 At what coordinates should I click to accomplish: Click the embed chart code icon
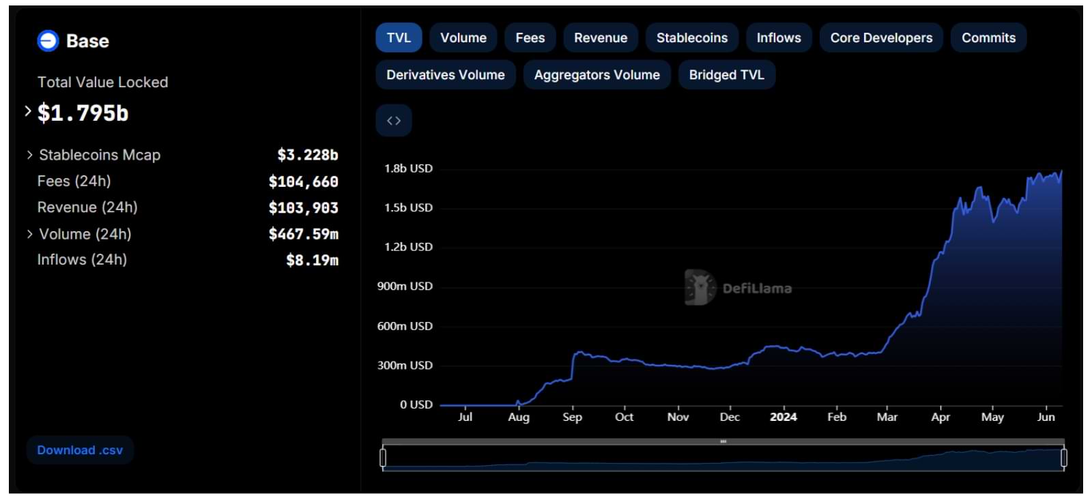click(394, 121)
